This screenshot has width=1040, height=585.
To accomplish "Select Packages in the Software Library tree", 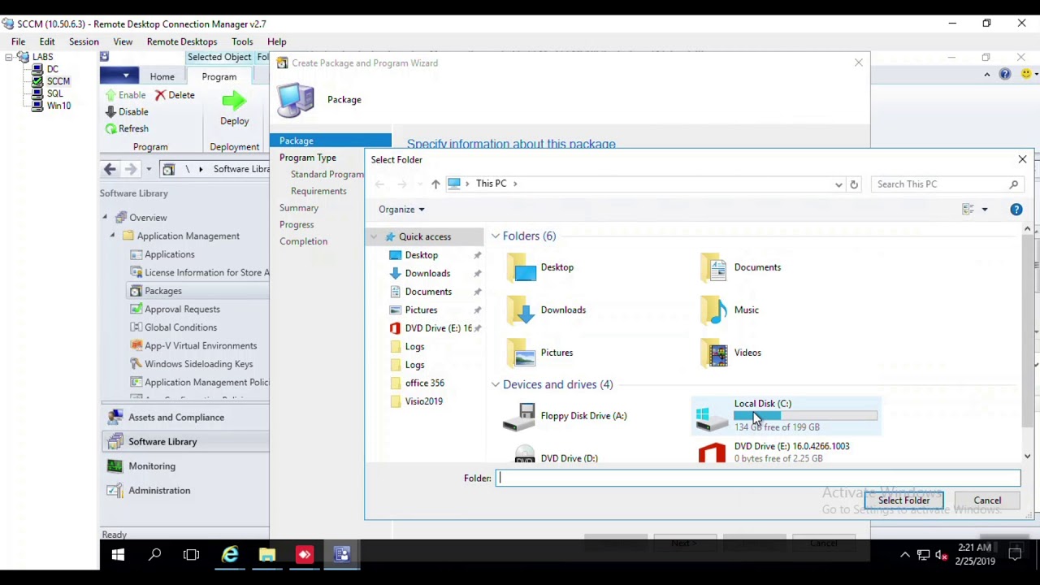I will [163, 291].
